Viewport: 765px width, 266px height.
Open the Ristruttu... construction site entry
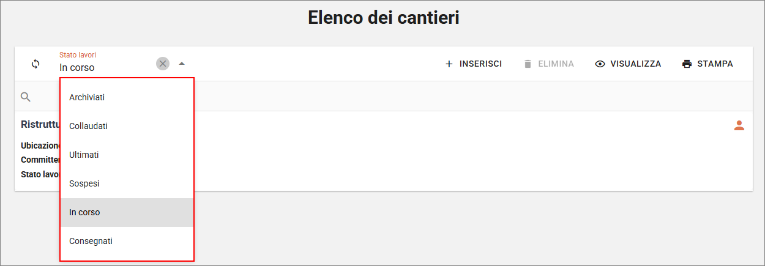coord(40,125)
